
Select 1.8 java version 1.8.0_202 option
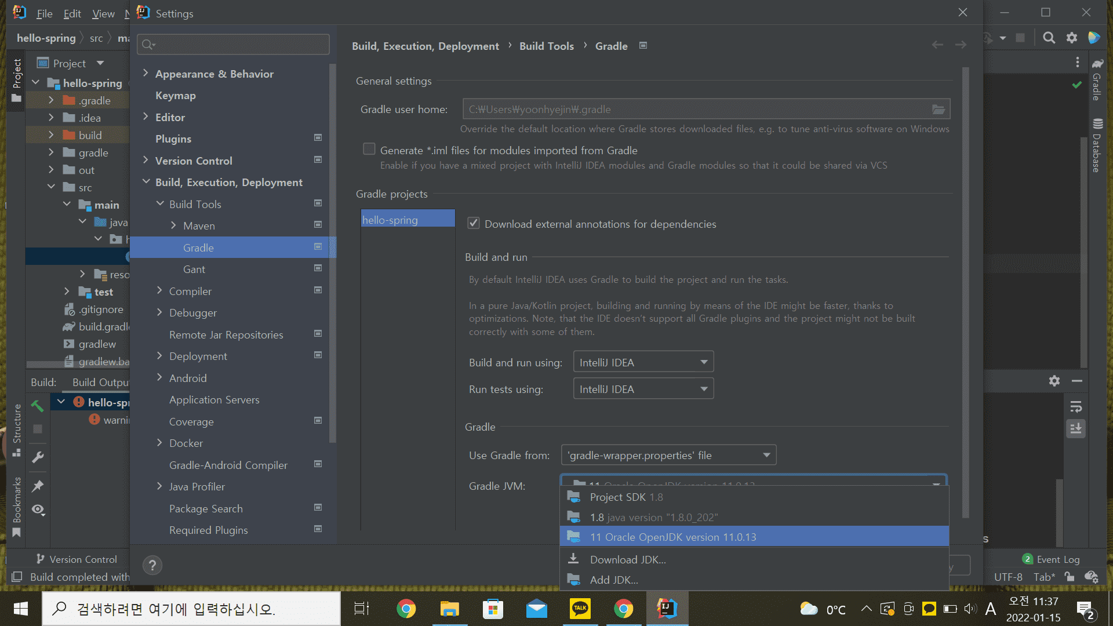coord(754,517)
